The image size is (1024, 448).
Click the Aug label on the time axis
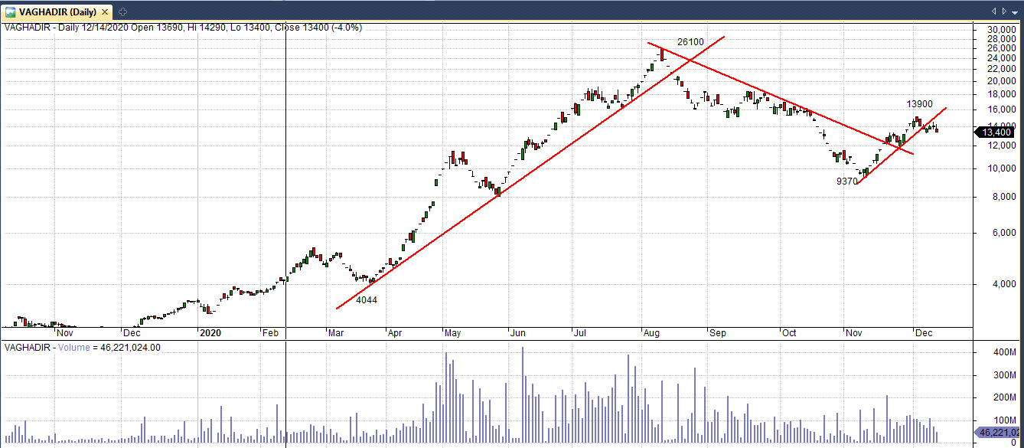pos(651,333)
